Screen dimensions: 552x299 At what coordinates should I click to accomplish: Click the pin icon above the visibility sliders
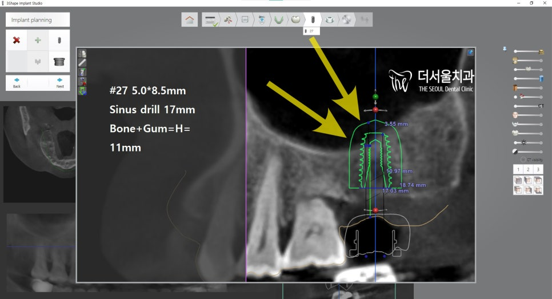[504, 49]
